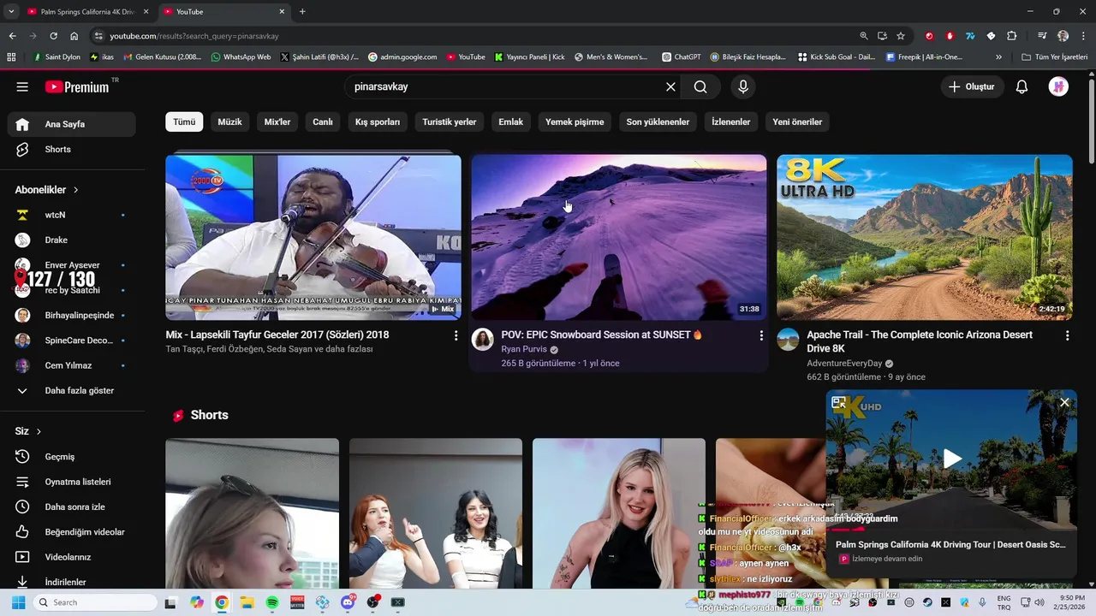Image resolution: width=1096 pixels, height=616 pixels.
Task: Open Birhayalinpeşinde channel subscription
Action: point(72,315)
